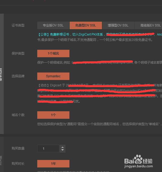Click the 购买时长 label
This screenshot has width=162, height=172.
click(x=18, y=164)
